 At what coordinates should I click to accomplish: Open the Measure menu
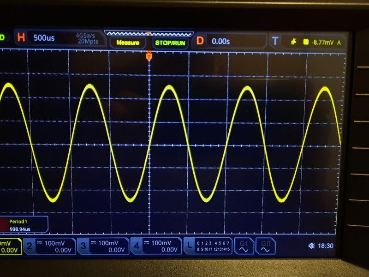[x=128, y=42]
